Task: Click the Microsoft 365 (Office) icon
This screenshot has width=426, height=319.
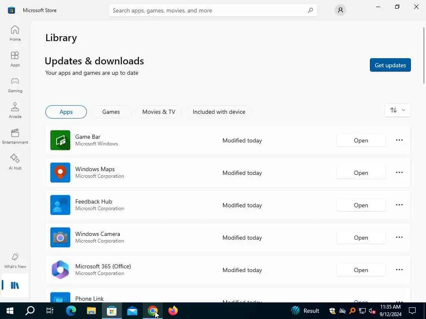Action: coord(60,270)
